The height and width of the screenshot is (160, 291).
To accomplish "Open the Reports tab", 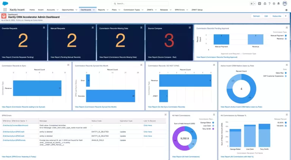I will 101,10.
